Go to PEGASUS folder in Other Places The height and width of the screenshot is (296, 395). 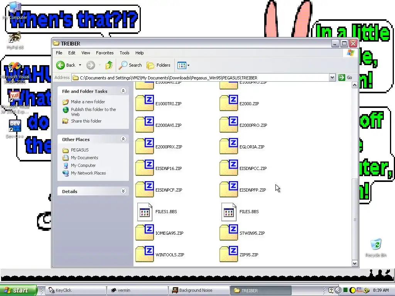pos(79,150)
